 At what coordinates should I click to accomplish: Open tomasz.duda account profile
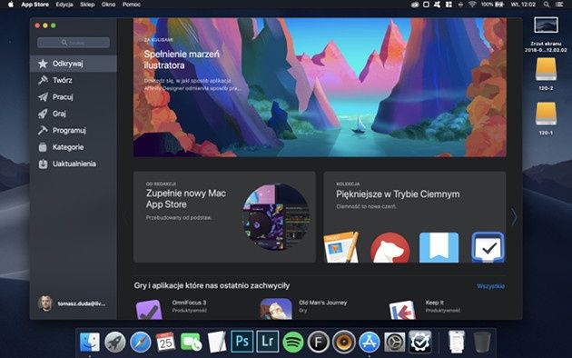click(x=73, y=303)
